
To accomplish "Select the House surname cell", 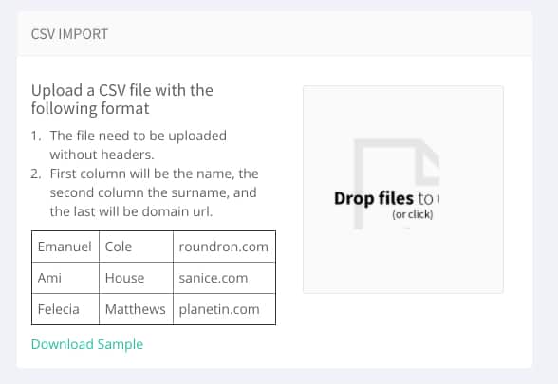I will (x=136, y=278).
